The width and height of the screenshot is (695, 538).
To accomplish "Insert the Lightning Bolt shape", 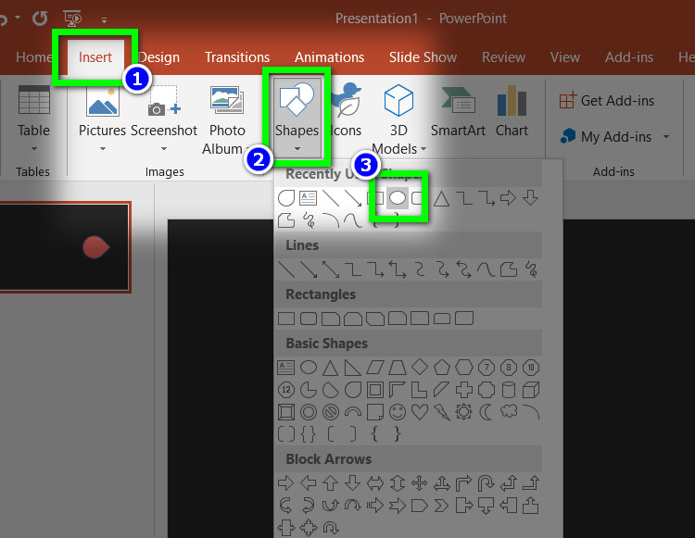I will pos(441,411).
